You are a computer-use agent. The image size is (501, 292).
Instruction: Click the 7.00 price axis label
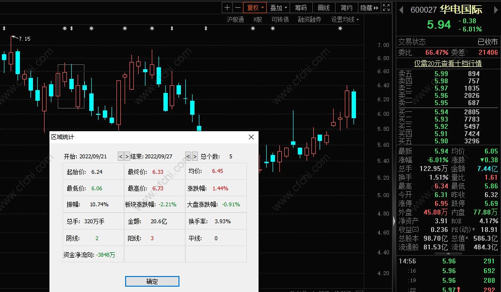click(x=383, y=45)
